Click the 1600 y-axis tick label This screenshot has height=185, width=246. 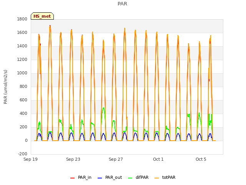pos(22,32)
